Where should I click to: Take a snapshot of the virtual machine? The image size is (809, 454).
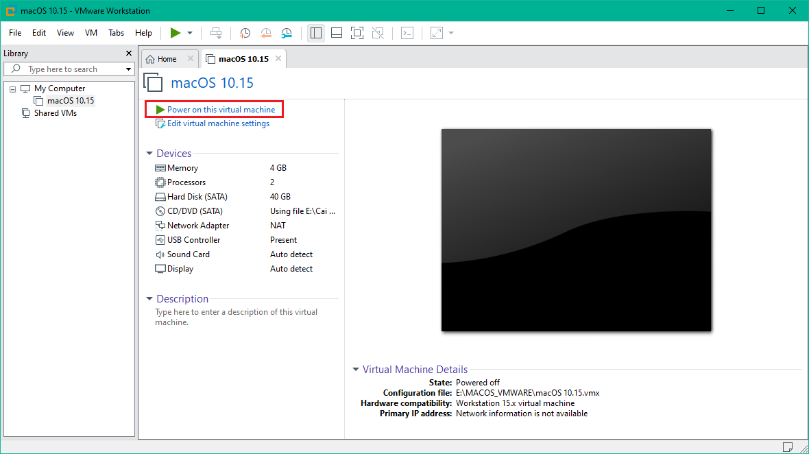pos(245,33)
